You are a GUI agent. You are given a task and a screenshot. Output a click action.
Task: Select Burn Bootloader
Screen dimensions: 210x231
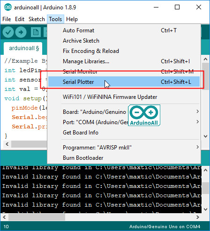pos(124,158)
